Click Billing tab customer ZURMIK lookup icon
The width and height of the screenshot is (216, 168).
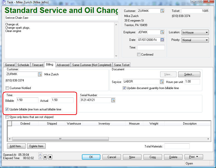point(40,74)
